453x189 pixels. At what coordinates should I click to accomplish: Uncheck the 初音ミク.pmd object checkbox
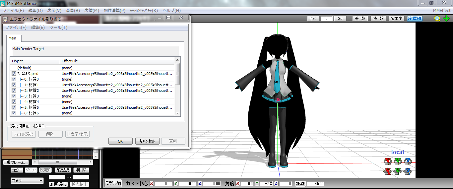14,73
